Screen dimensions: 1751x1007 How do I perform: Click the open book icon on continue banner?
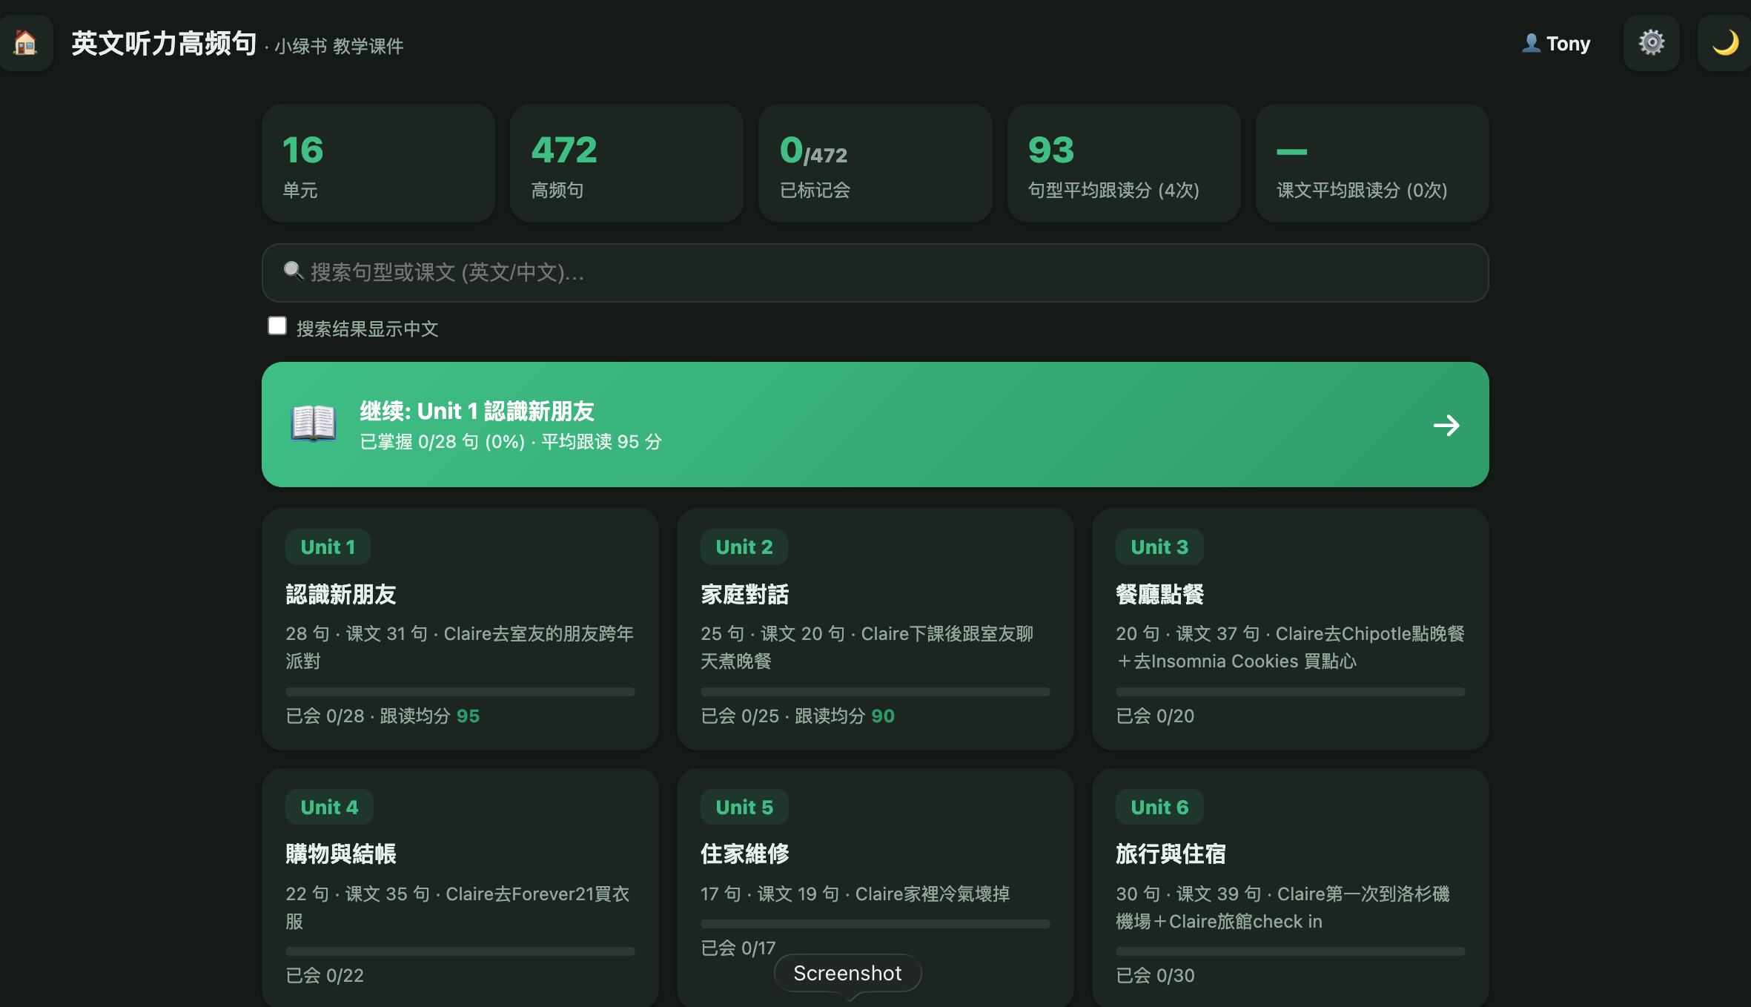pos(314,424)
